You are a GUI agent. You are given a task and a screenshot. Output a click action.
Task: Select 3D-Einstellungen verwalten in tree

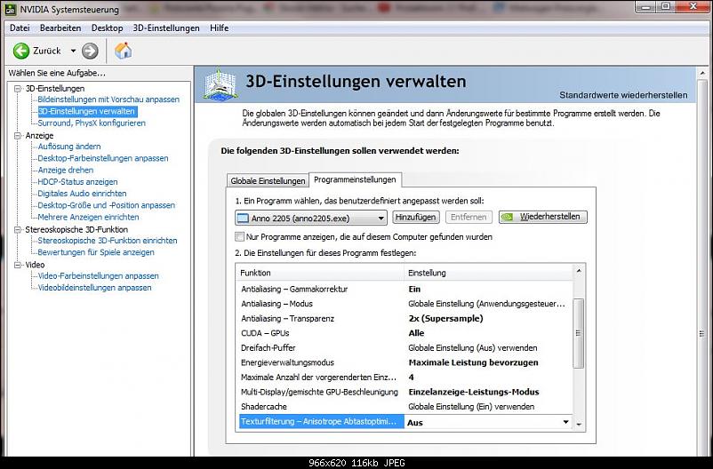(86, 111)
